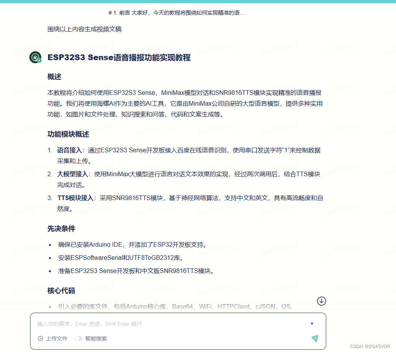
Task: Click the line '引入必要的库文件'
Action: [x=176, y=307]
